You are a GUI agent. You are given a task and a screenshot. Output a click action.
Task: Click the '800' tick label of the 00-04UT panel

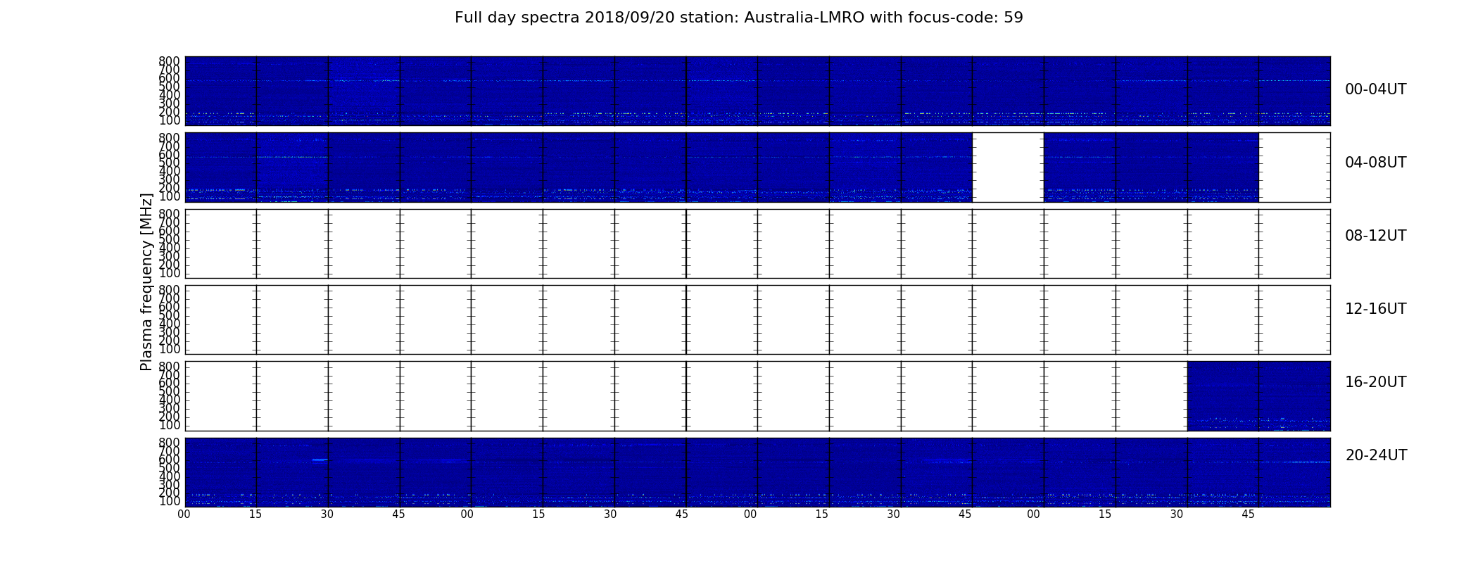169,61
